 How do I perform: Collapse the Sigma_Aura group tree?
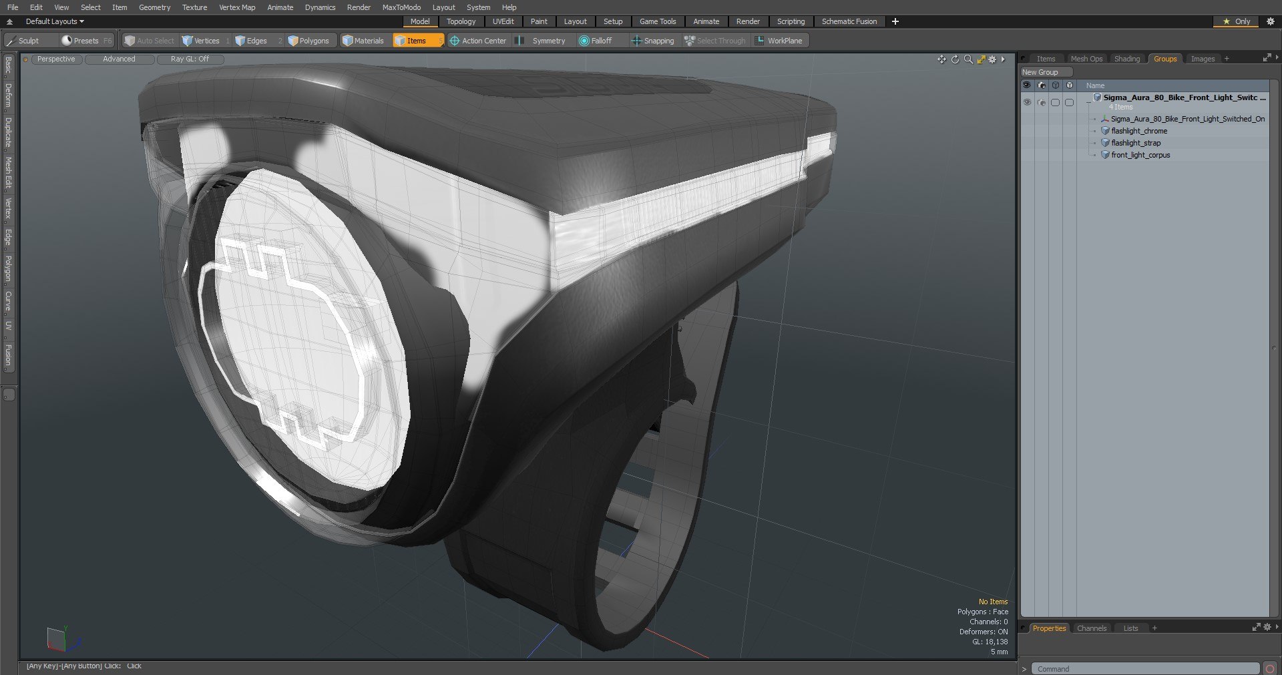pyautogui.click(x=1088, y=102)
